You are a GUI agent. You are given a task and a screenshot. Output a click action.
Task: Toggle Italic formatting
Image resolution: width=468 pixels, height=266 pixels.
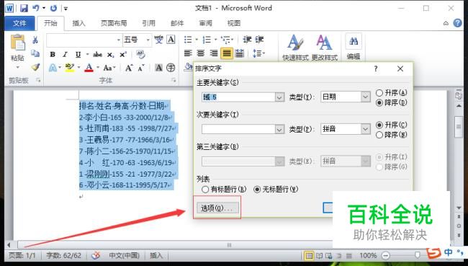click(x=65, y=54)
